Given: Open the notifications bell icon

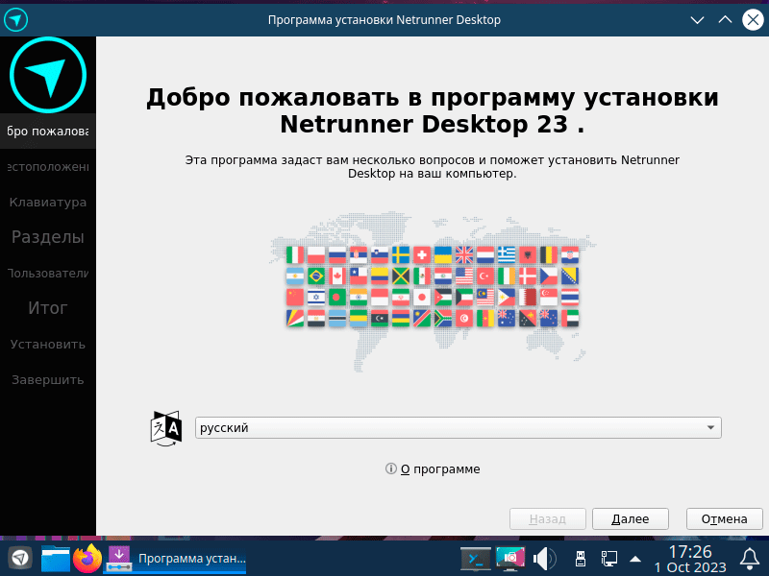Looking at the screenshot, I should [750, 558].
